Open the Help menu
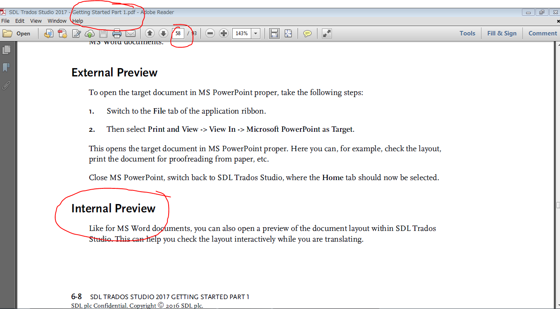The height and width of the screenshot is (309, 560). click(78, 21)
